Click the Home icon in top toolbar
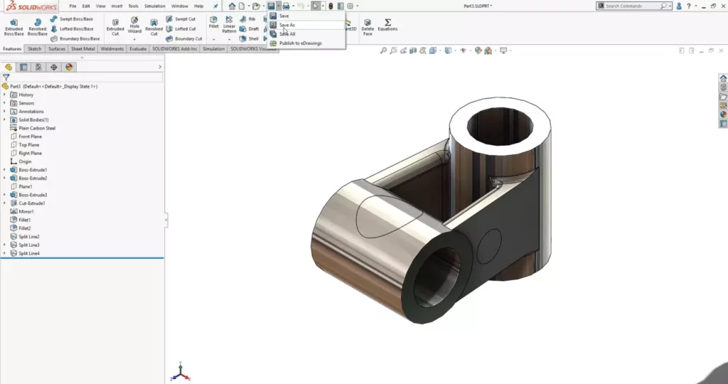The width and height of the screenshot is (728, 384). pos(232,6)
